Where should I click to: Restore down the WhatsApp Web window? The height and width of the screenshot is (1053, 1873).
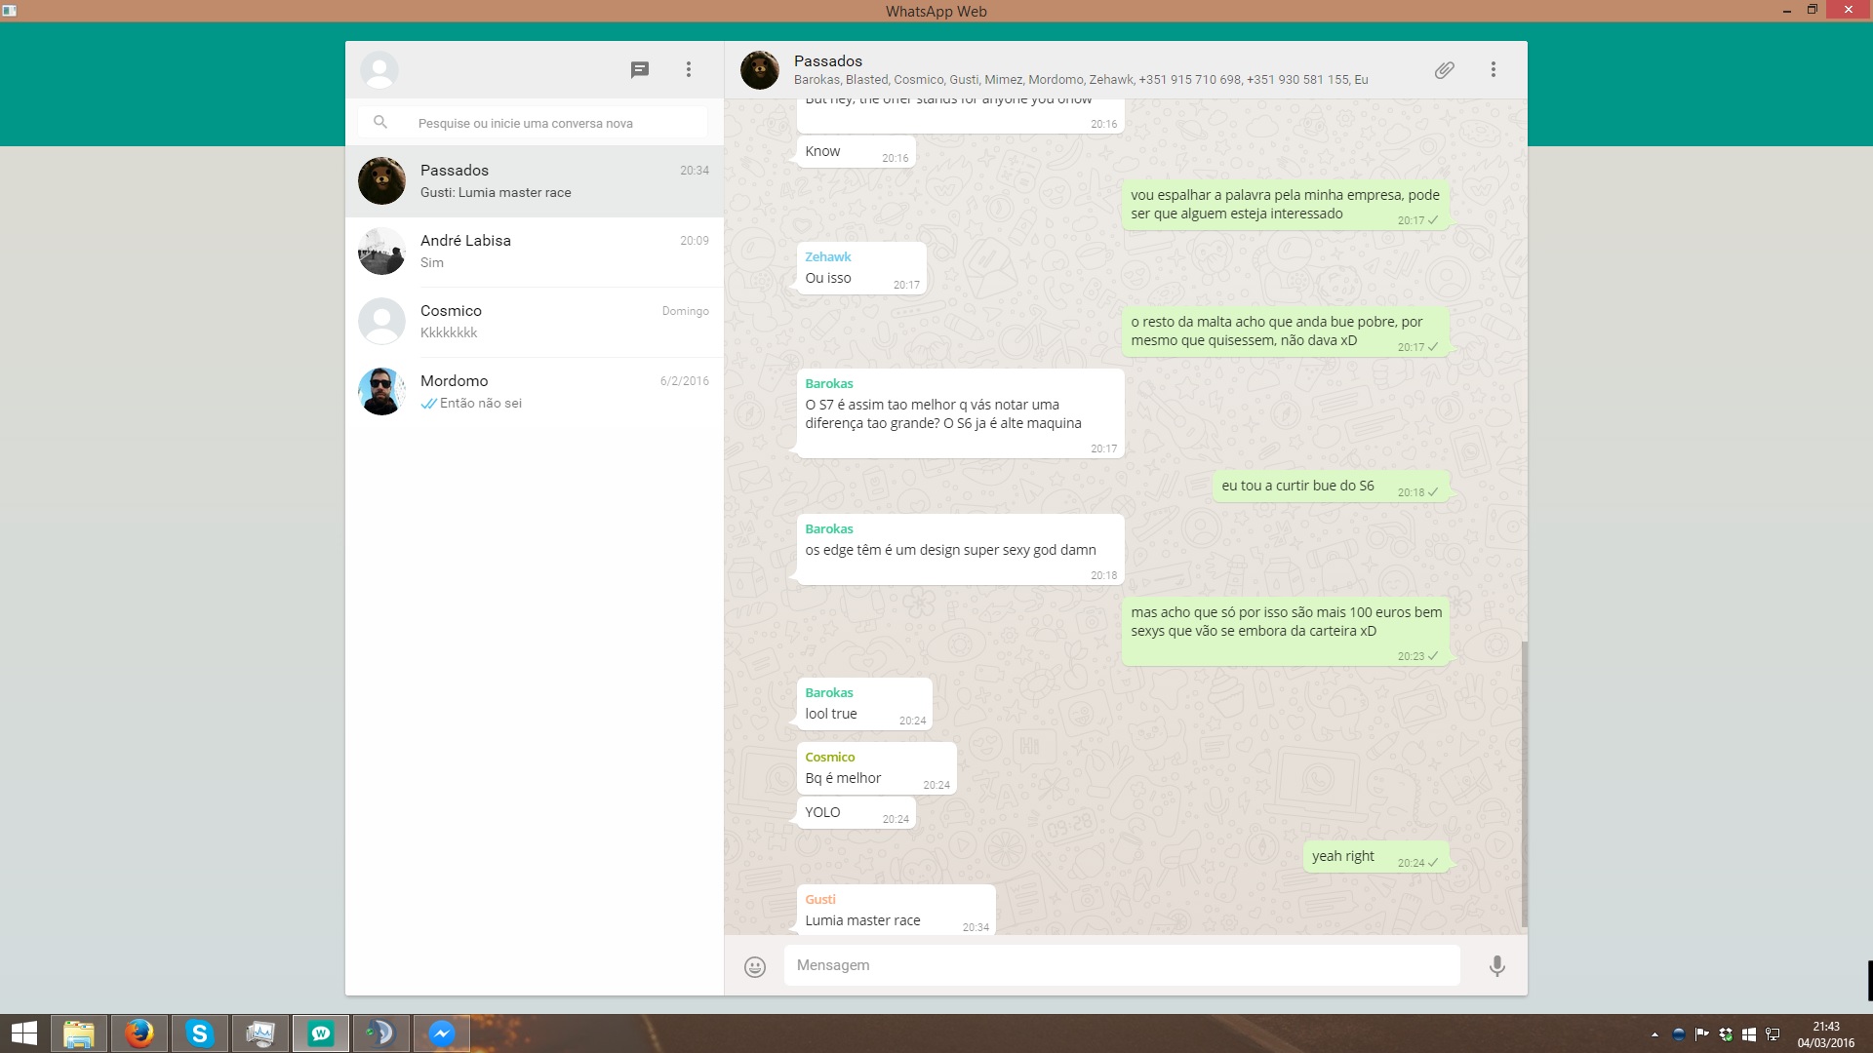pos(1813,10)
